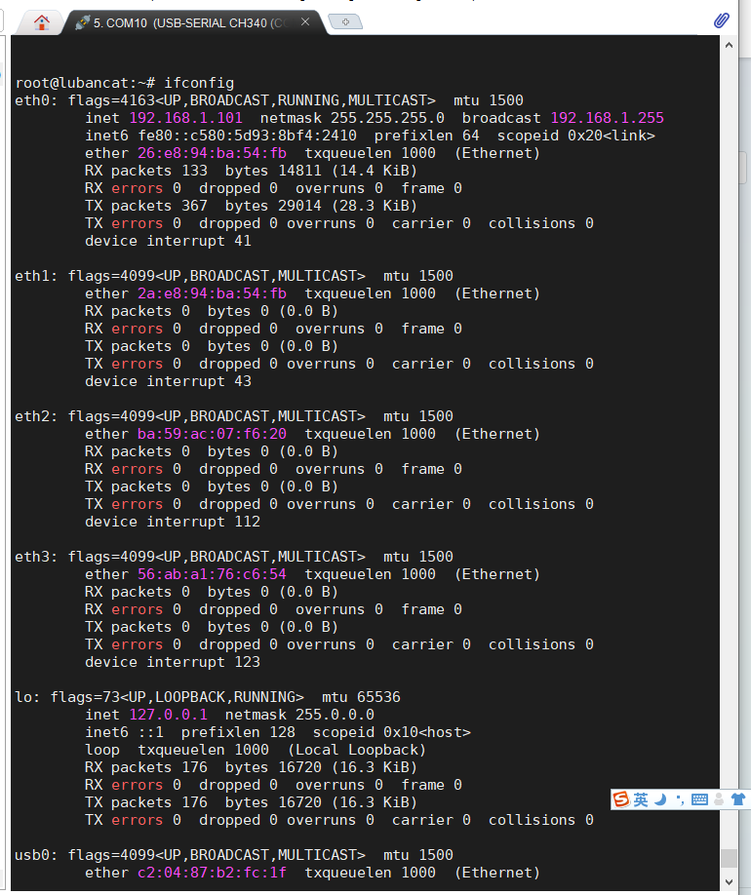The height and width of the screenshot is (895, 751).
Task: Click MAC address 26:e8:94:ba:54:fb
Action: click(212, 153)
